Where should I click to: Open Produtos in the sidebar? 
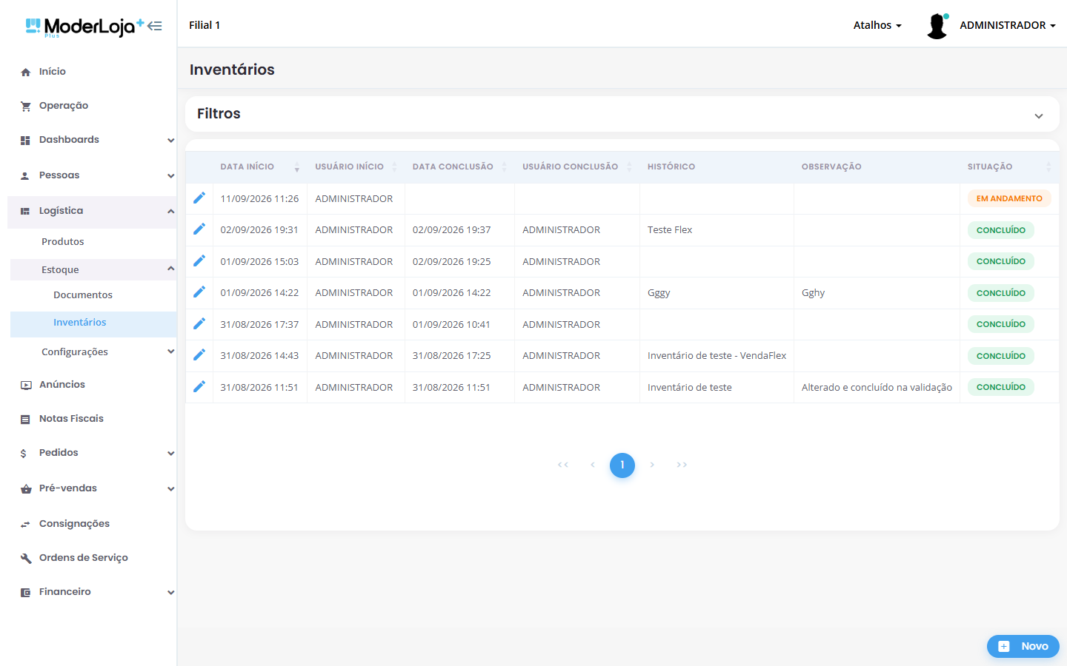click(63, 242)
